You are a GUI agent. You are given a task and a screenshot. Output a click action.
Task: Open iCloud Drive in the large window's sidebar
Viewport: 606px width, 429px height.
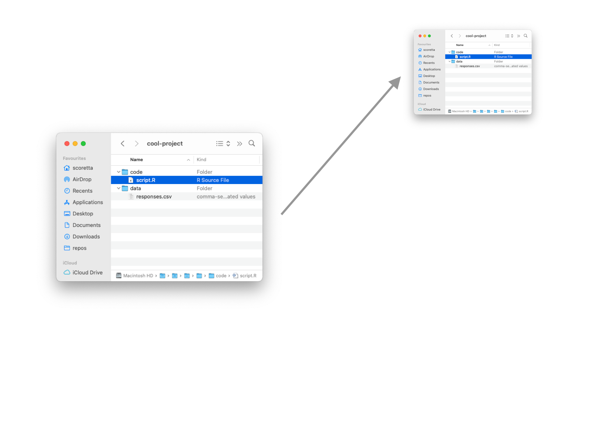pyautogui.click(x=87, y=273)
